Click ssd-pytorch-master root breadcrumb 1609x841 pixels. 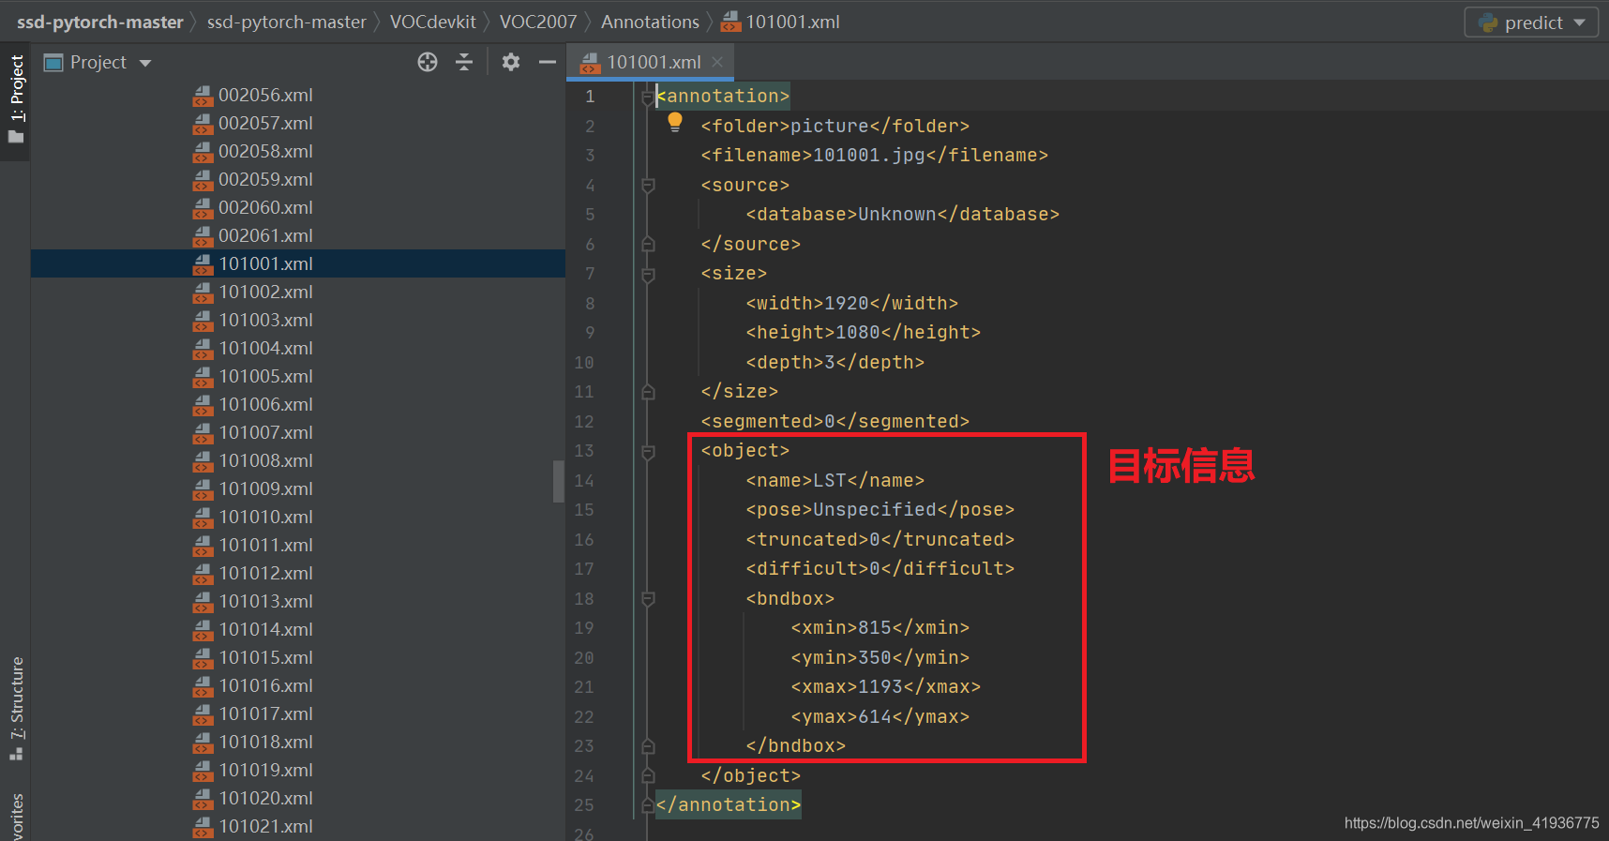click(100, 22)
